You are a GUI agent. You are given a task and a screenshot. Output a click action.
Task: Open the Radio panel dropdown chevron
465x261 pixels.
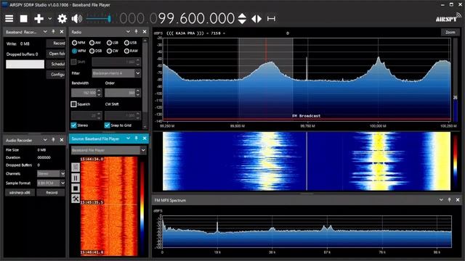click(x=128, y=32)
